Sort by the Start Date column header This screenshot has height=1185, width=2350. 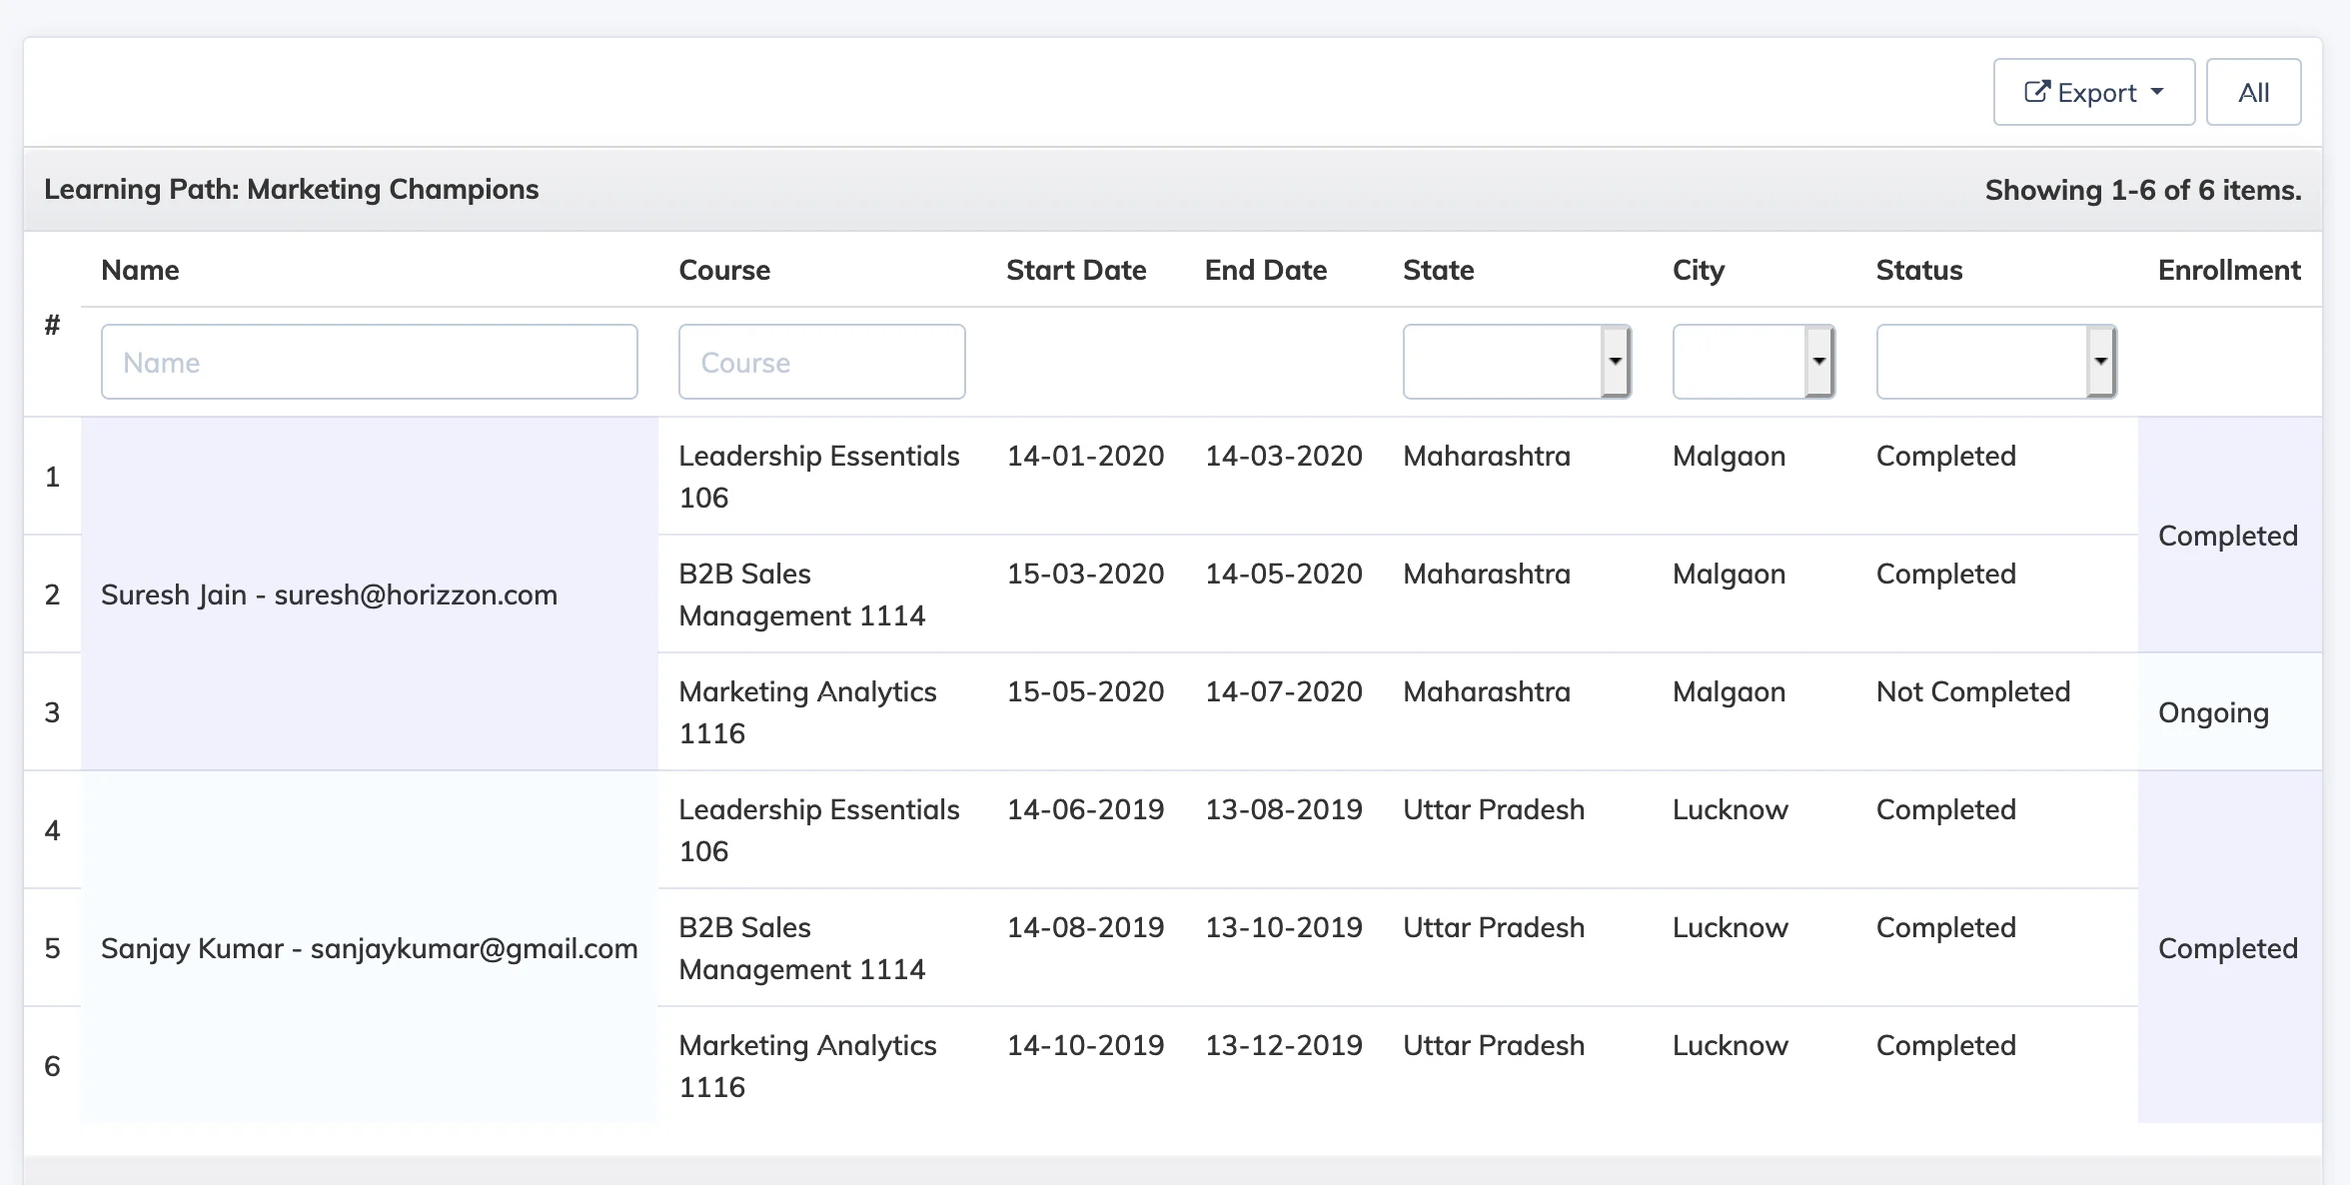click(1076, 270)
